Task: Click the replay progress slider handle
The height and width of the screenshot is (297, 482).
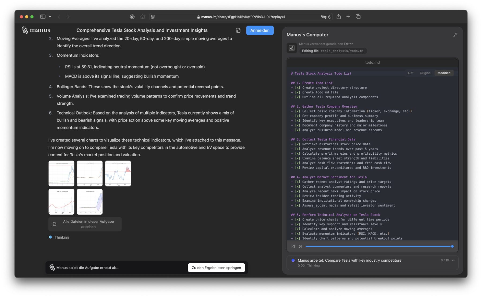Action: [452, 246]
